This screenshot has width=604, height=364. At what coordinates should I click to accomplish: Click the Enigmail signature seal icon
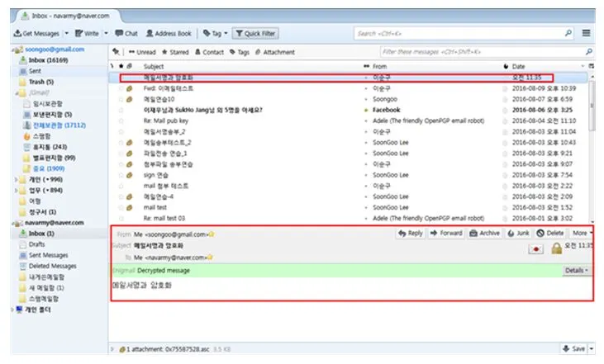coord(535,249)
